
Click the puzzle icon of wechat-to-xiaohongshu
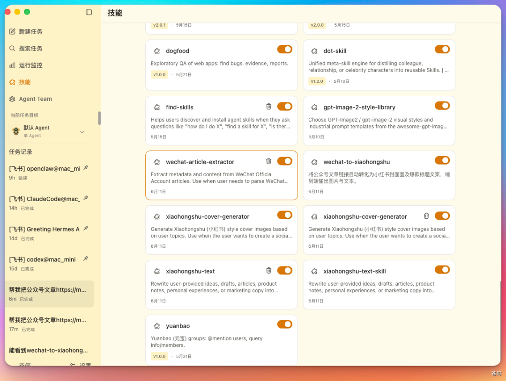(314, 162)
